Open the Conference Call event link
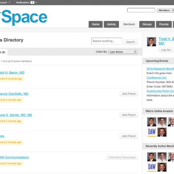 156,78
